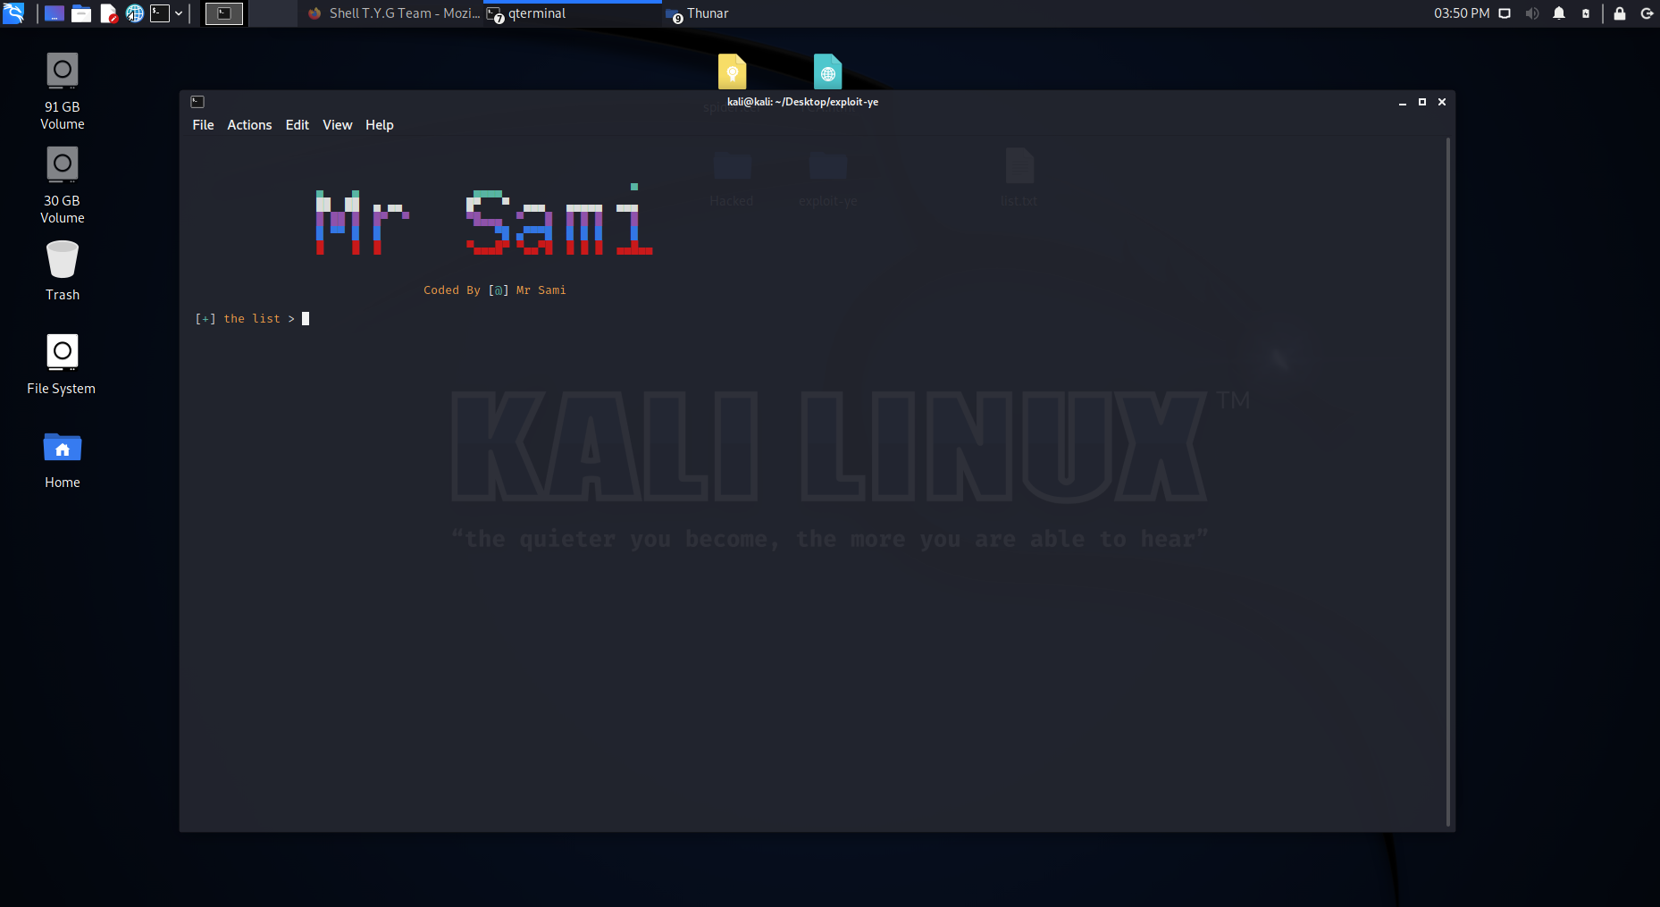Launch the text editor from the panel

(x=108, y=13)
